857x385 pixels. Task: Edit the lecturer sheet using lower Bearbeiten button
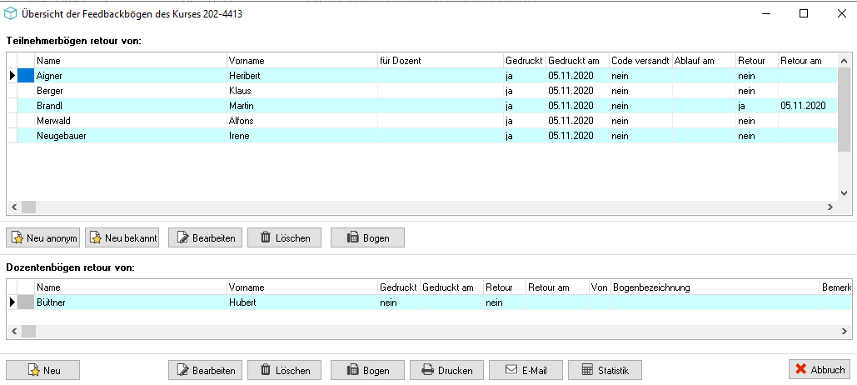(x=205, y=370)
